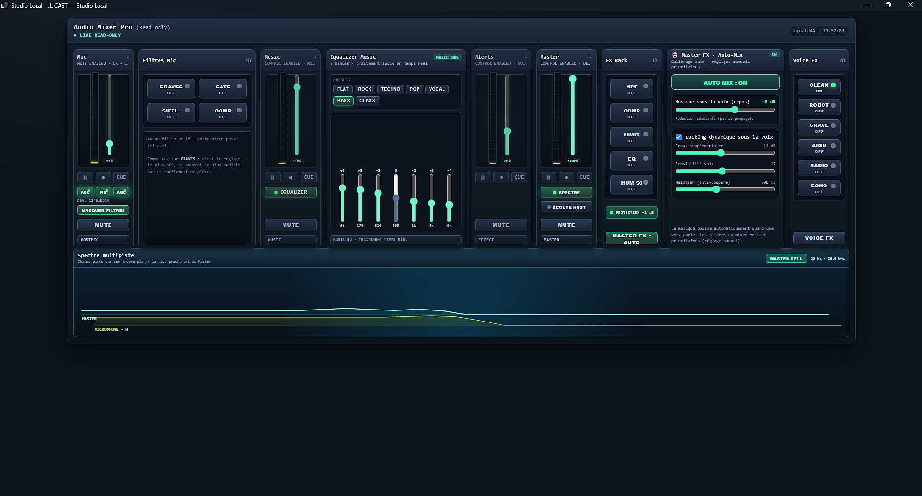Image resolution: width=922 pixels, height=496 pixels.
Task: Uncheck Ducking dynamique sous la voix
Action: pos(679,137)
